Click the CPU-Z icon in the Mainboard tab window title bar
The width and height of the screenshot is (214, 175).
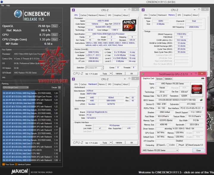[x=73, y=79]
